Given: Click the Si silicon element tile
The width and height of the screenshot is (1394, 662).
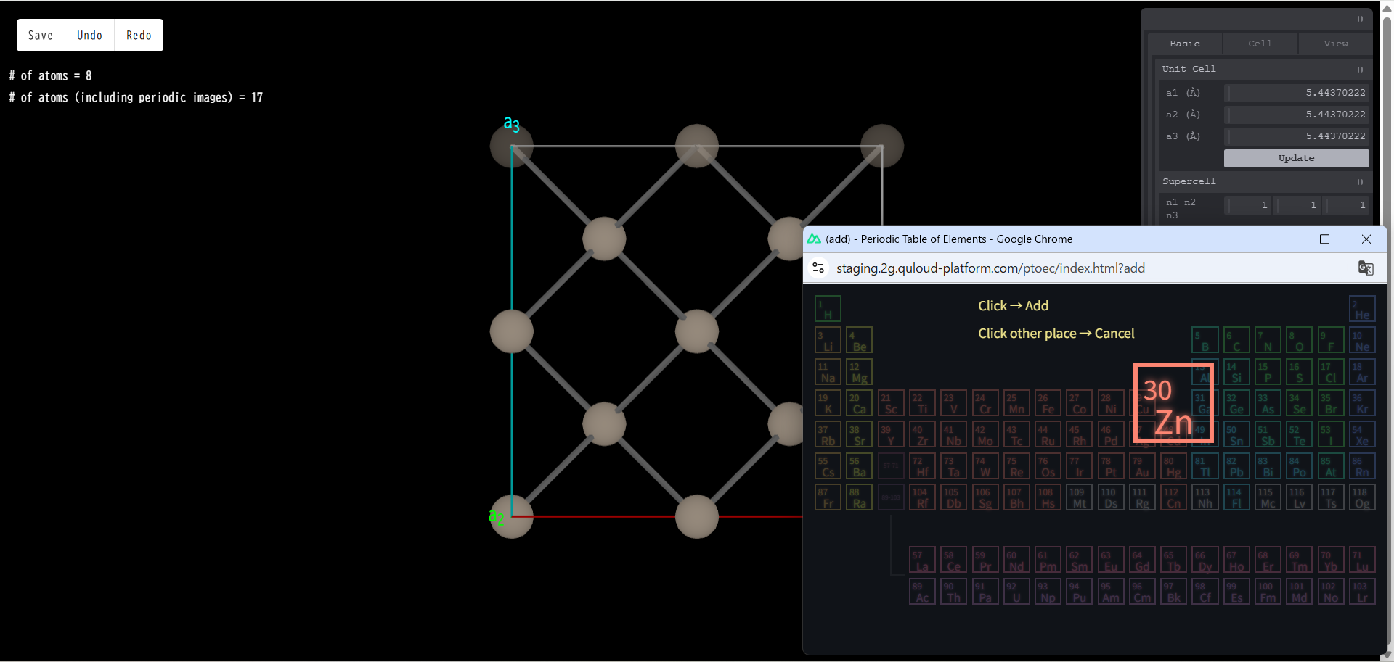Looking at the screenshot, I should point(1236,372).
